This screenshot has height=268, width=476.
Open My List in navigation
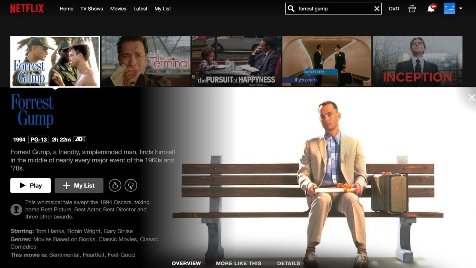163,9
